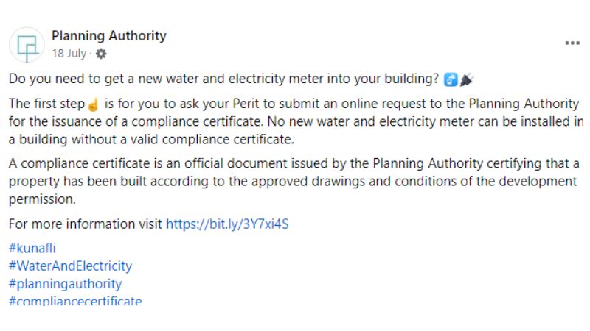Follow the #planningauthority hashtag
590x331 pixels.
(65, 283)
